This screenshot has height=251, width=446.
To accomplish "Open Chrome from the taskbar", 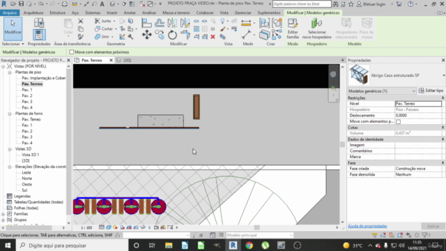I will tap(249, 245).
